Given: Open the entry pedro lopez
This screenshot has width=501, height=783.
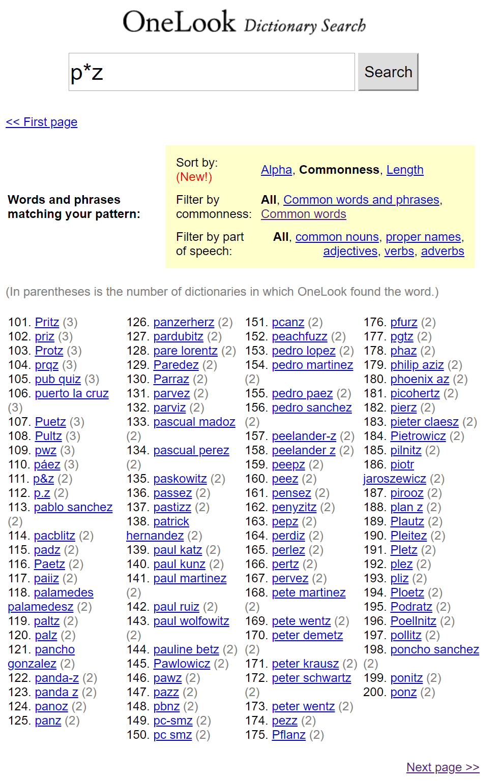Looking at the screenshot, I should [x=304, y=351].
